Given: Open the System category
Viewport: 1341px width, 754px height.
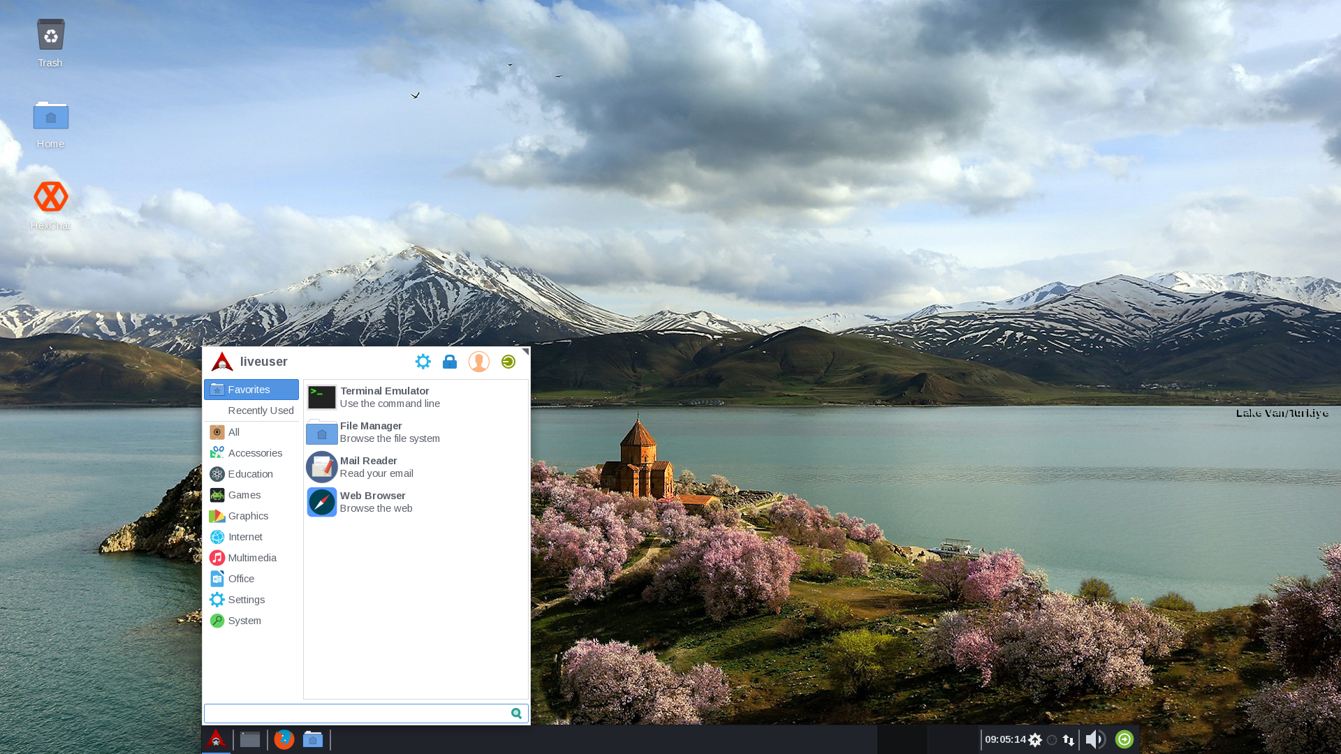Looking at the screenshot, I should (251, 621).
